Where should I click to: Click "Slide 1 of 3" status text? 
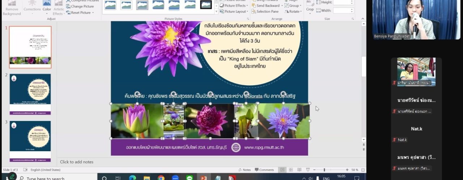10,170
